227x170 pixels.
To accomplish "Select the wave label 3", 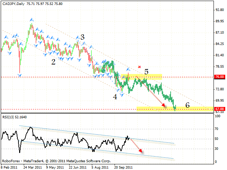I will (x=82, y=37).
